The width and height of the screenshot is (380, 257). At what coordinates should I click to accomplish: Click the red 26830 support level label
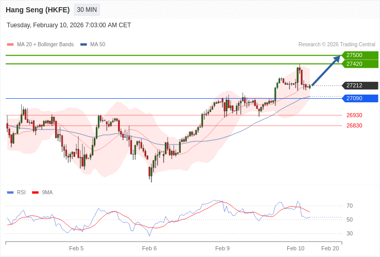[354, 125]
